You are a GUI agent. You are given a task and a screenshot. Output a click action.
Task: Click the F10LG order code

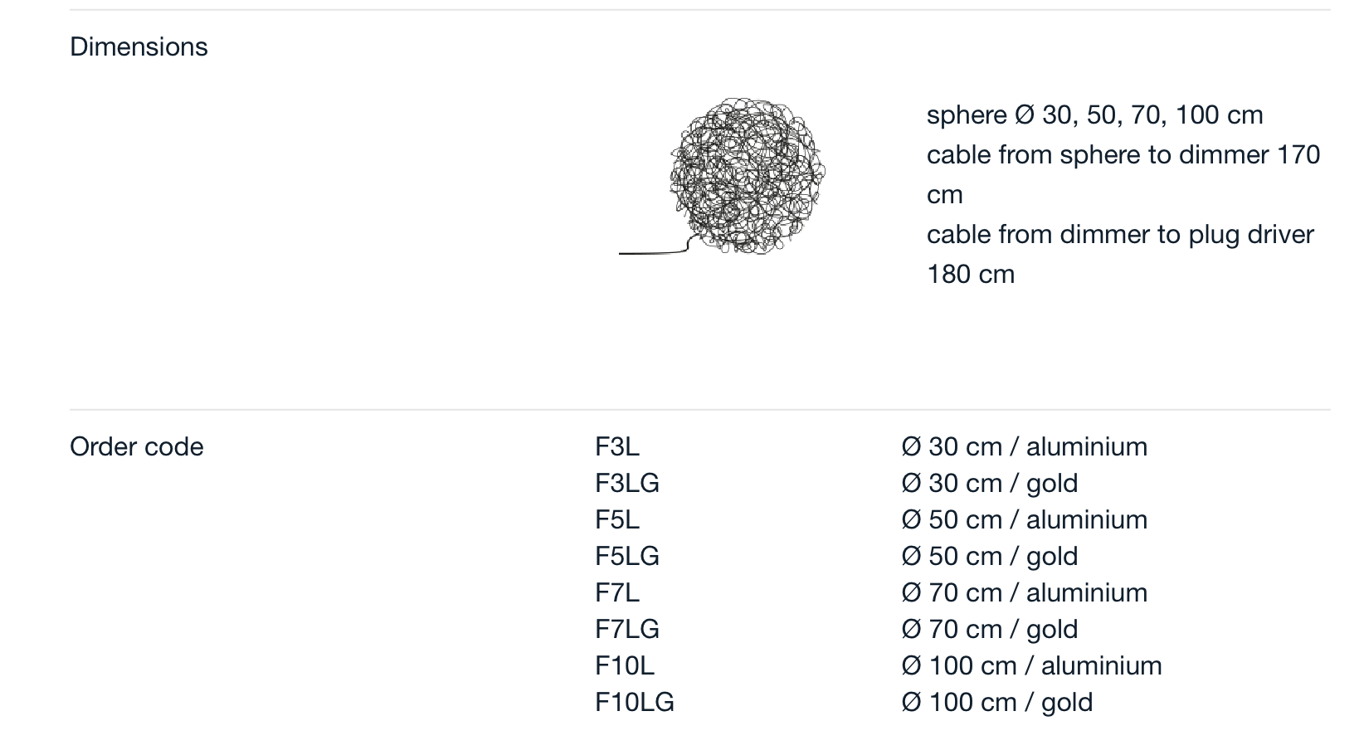[635, 703]
